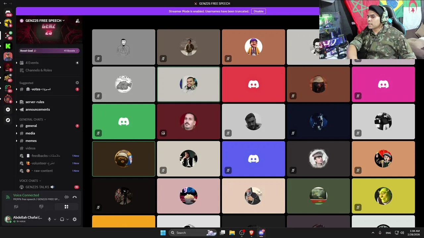Image resolution: width=424 pixels, height=238 pixels.
Task: Open server icon with 51 badge
Action: pyautogui.click(x=8, y=89)
